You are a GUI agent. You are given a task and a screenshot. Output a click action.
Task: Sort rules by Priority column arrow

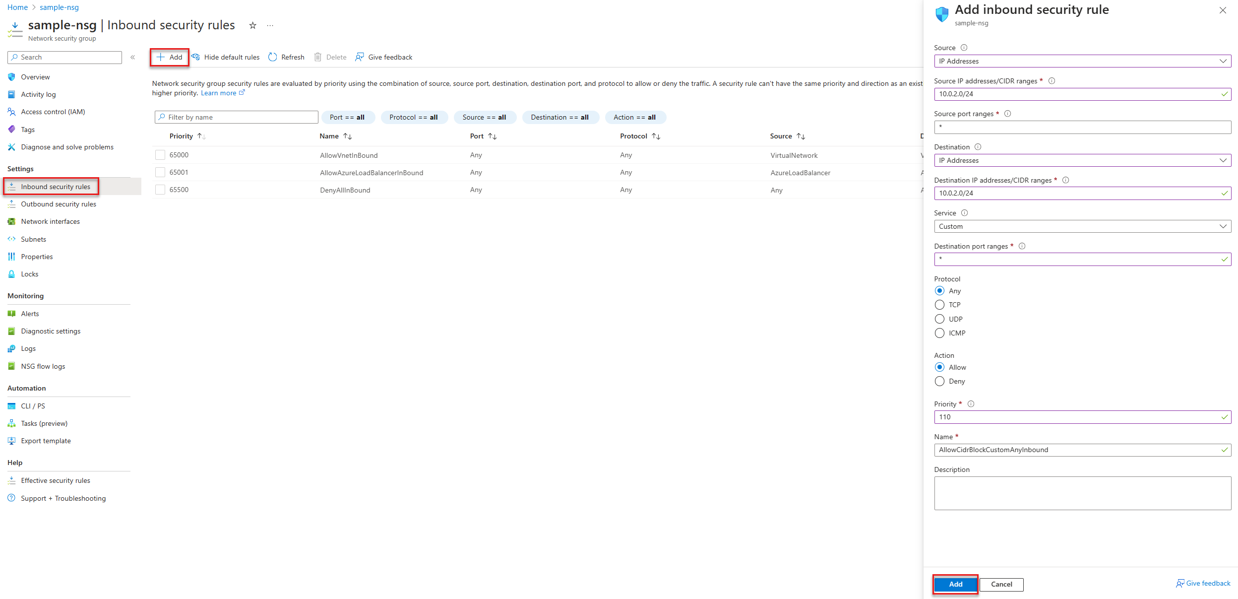pos(201,136)
